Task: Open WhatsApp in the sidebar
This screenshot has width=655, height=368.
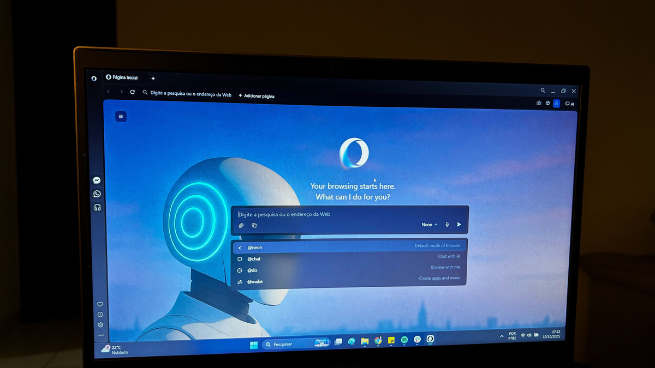Action: pos(97,194)
